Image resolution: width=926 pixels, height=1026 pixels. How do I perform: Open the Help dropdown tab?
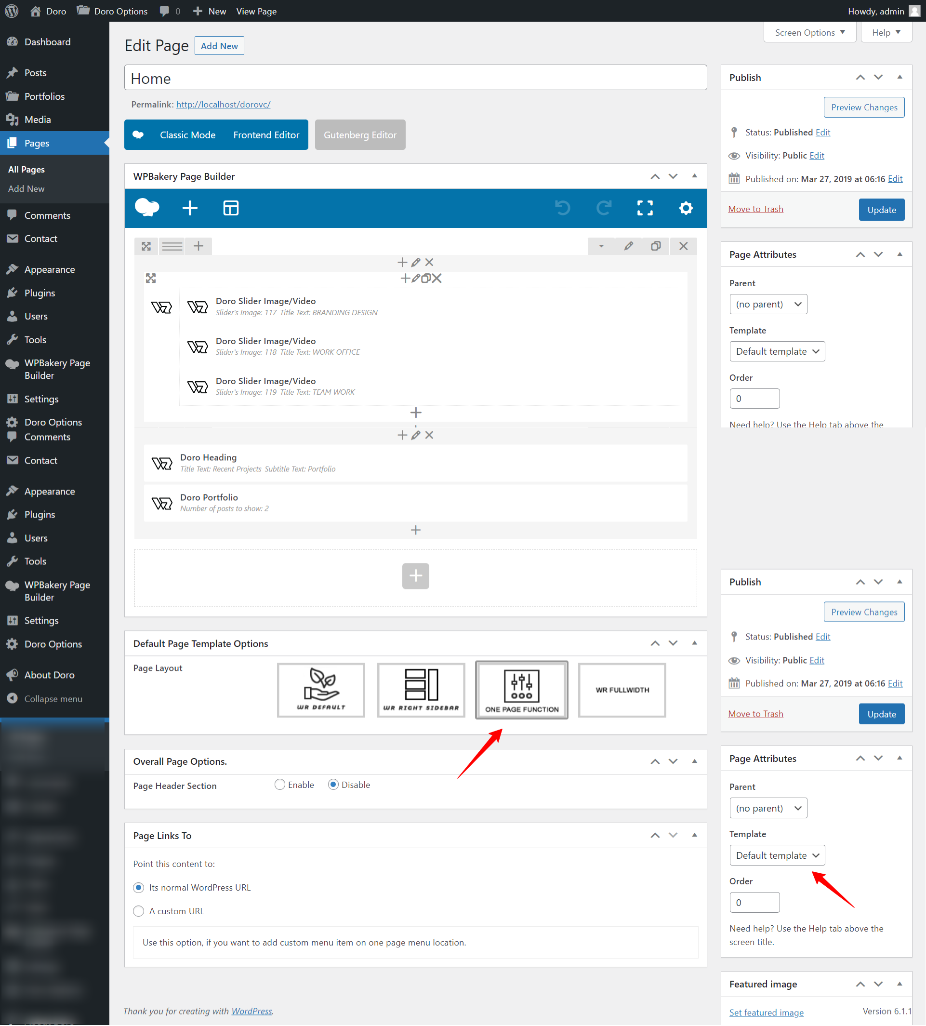(x=886, y=33)
